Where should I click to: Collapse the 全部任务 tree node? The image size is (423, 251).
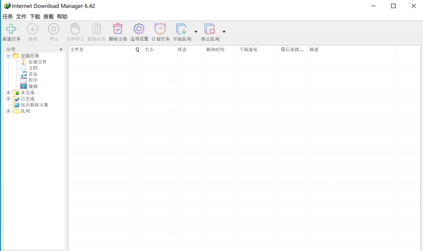8,56
